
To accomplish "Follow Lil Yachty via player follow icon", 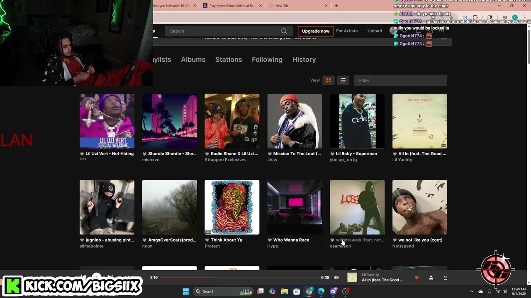I will [431, 278].
